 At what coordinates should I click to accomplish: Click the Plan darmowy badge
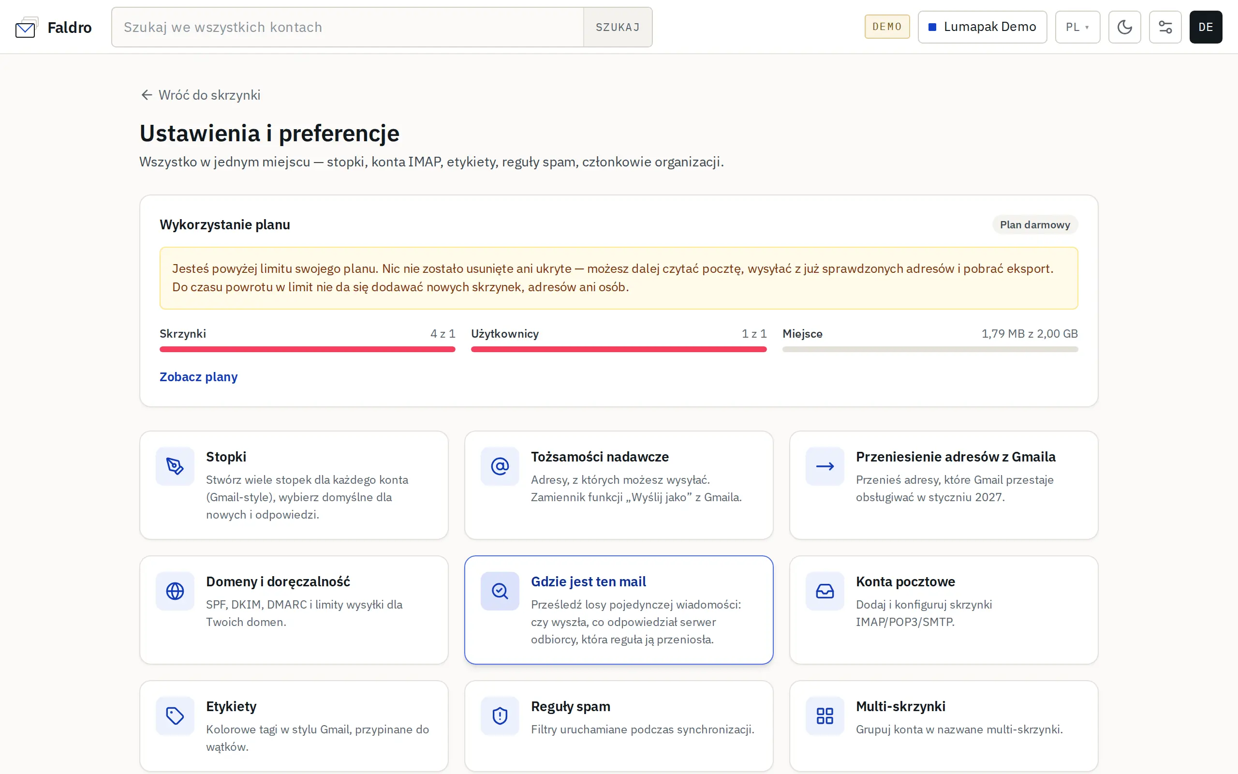pos(1035,225)
